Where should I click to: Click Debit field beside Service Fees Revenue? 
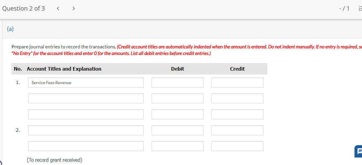click(x=177, y=83)
